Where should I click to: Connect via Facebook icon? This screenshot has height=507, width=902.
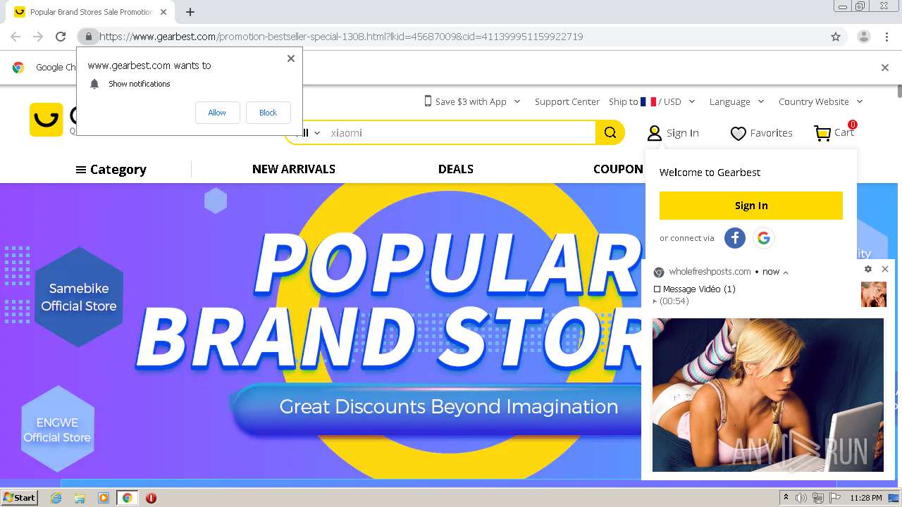tap(735, 238)
